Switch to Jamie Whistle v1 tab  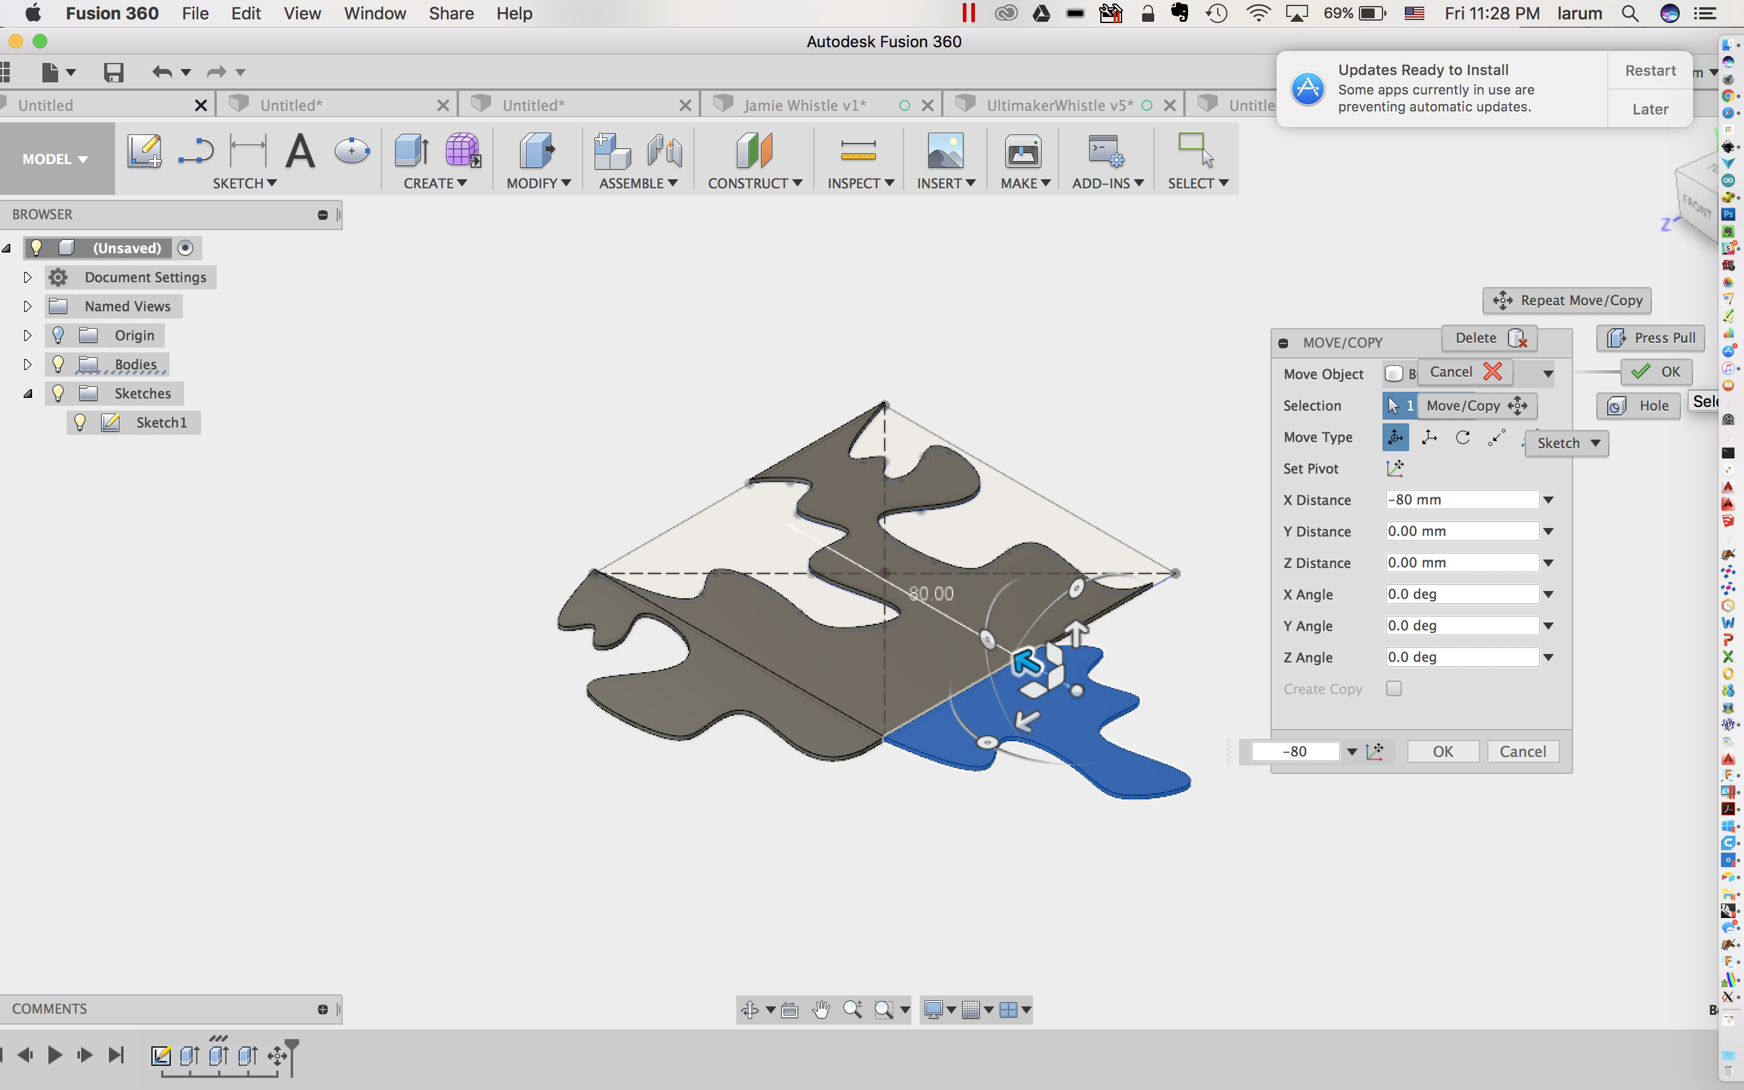tap(804, 105)
